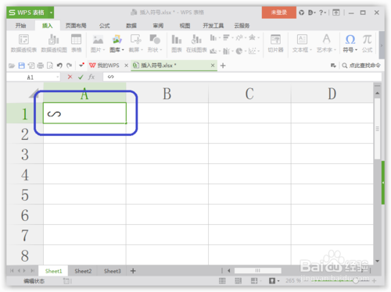The image size is (391, 292).
Task: Open the 云服务 ribbon tab
Action: (x=242, y=26)
